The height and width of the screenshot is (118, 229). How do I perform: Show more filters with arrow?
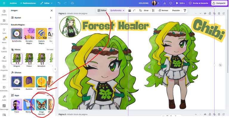[52, 59]
